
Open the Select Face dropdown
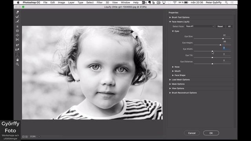[x=200, y=26]
